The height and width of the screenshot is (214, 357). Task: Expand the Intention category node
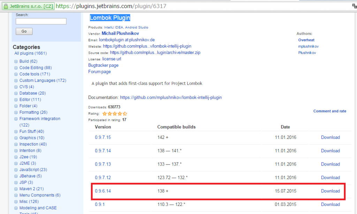[x=16, y=151]
